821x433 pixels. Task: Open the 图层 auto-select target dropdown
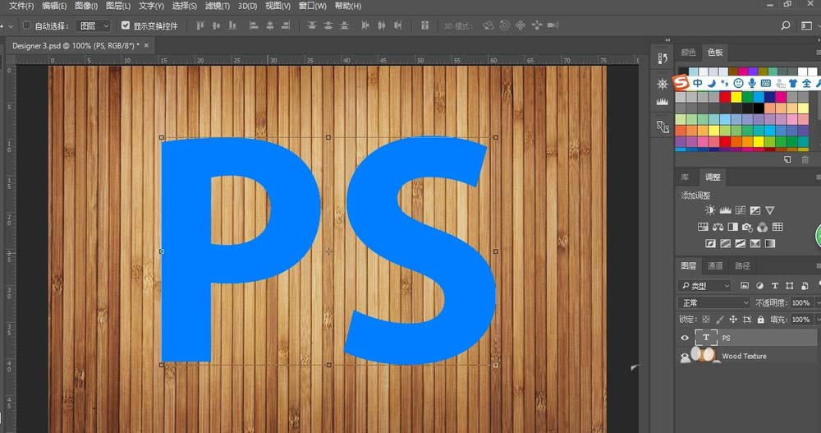[94, 25]
